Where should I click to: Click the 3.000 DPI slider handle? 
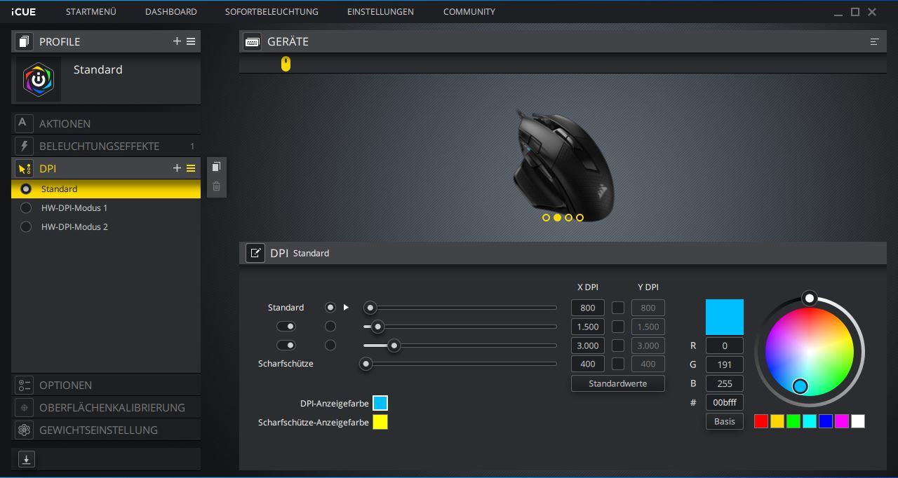(394, 345)
